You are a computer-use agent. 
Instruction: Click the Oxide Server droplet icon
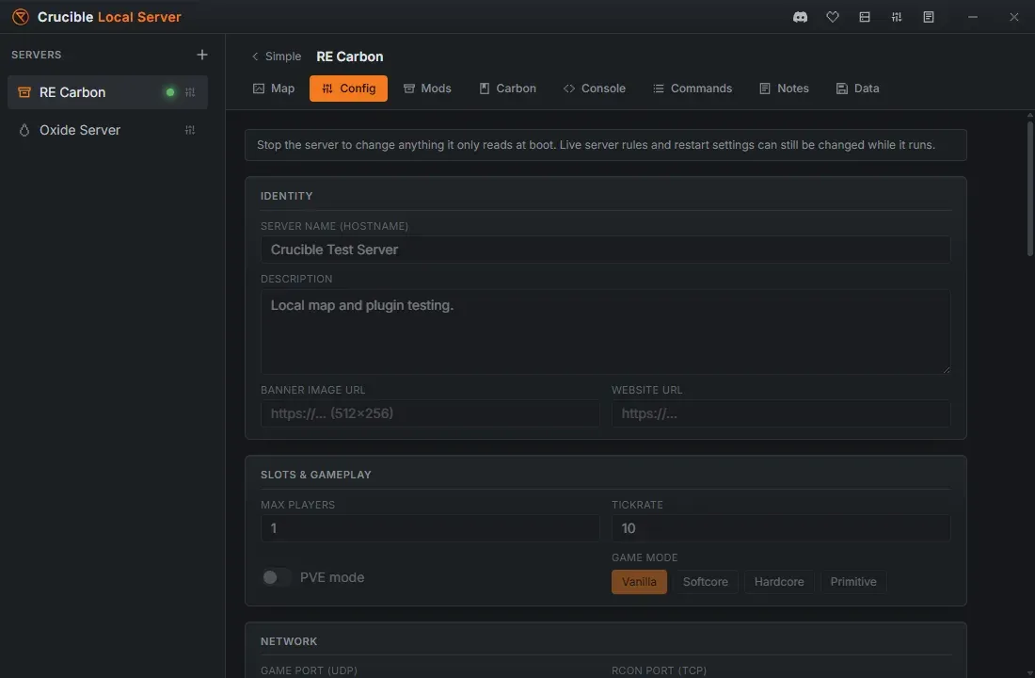click(24, 130)
